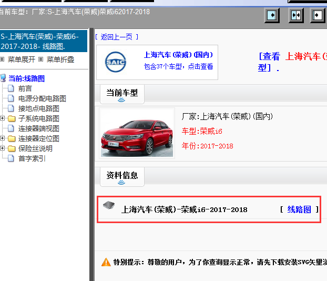Click the split-panel layout icon with two arrows

pyautogui.click(x=296, y=15)
